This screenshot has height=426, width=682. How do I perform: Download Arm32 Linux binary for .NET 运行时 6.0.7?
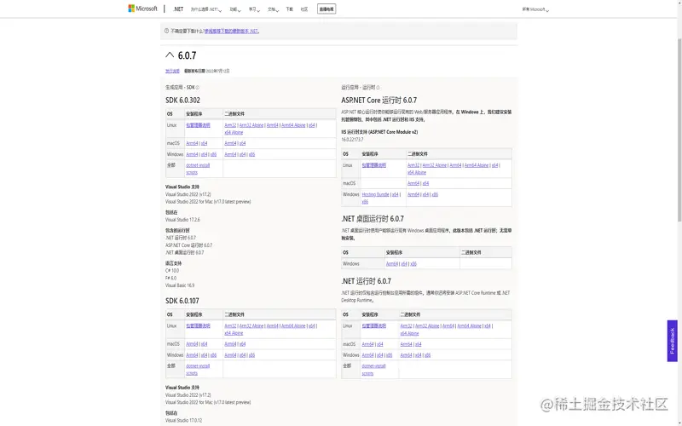click(x=407, y=326)
